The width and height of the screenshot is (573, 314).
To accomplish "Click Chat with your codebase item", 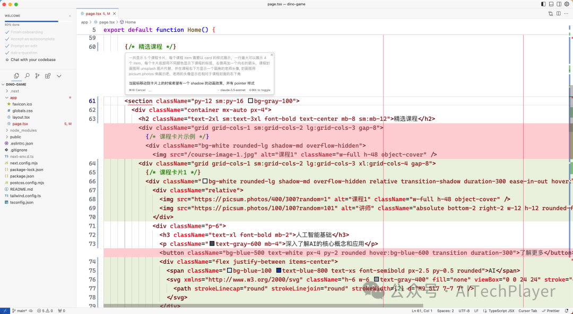I will 33,60.
